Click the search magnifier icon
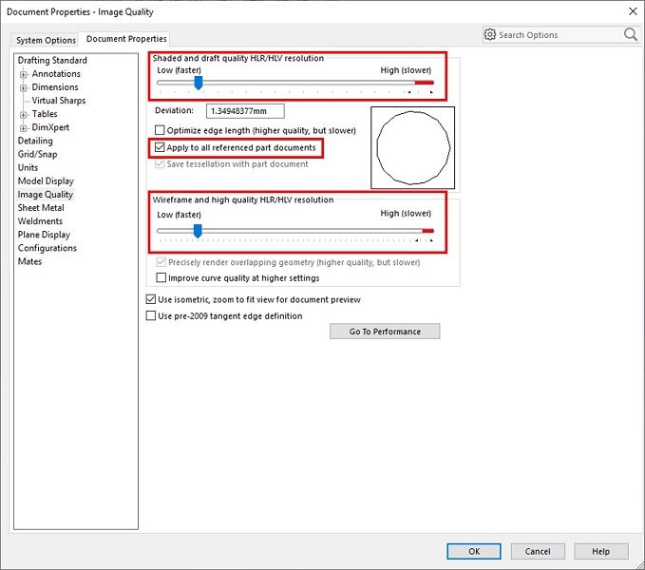This screenshot has width=645, height=570. coord(631,34)
